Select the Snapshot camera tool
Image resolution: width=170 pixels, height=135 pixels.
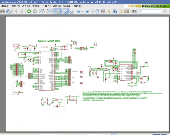(127, 11)
